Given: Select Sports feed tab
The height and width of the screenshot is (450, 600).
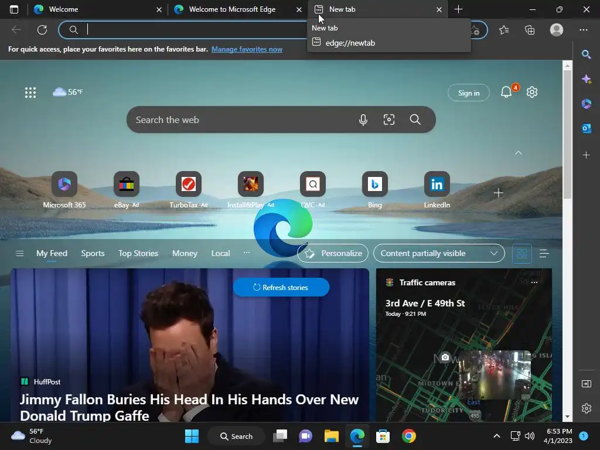Looking at the screenshot, I should (x=93, y=253).
